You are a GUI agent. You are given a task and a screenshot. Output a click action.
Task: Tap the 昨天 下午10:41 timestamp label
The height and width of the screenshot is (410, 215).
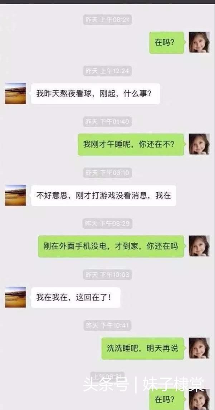coord(107,326)
